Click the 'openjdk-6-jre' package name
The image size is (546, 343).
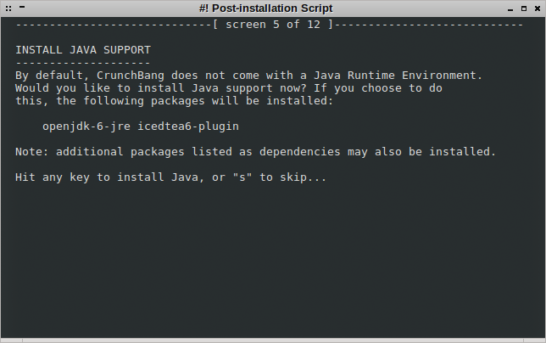pos(86,127)
